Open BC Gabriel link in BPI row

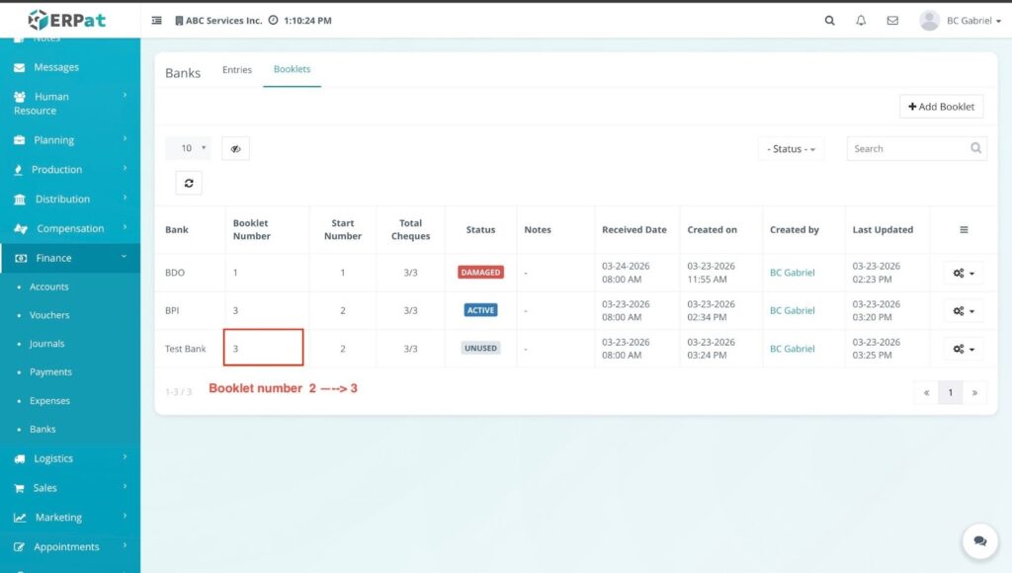(792, 310)
